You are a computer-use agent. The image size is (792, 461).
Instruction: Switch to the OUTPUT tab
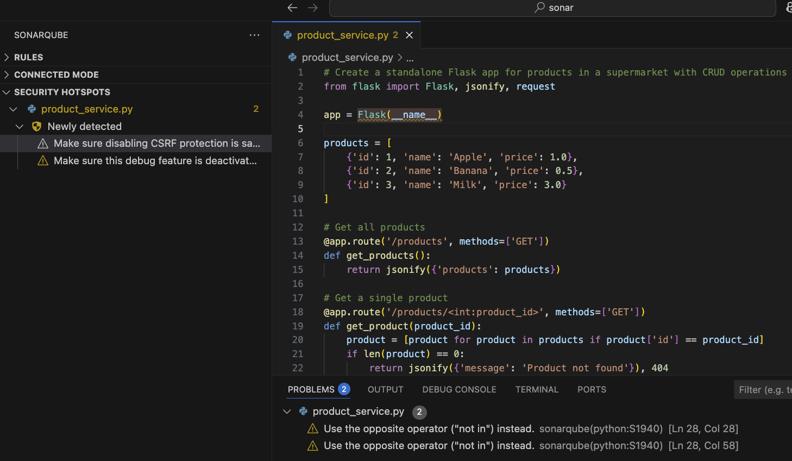coord(386,389)
